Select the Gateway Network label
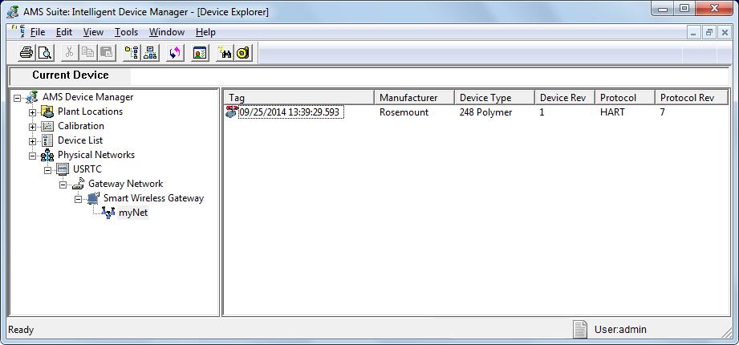739x345 pixels. point(125,184)
